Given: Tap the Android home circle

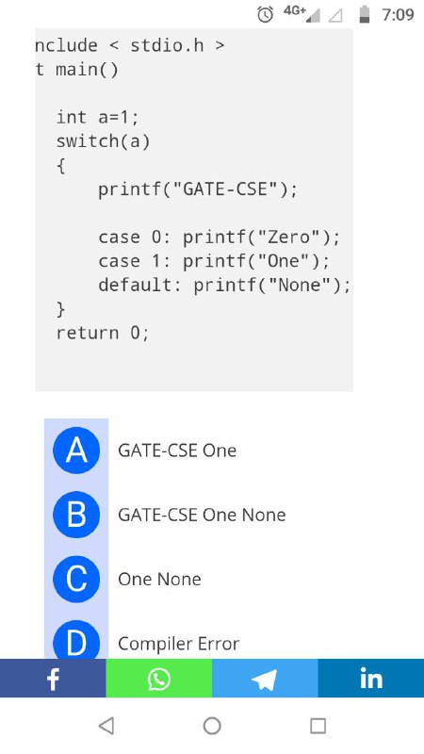Looking at the screenshot, I should coord(212,726).
